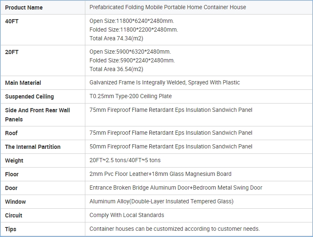The width and height of the screenshot is (313, 237).
Task: Click the 40FT total area 74.34(m2) text
Action: click(x=116, y=38)
